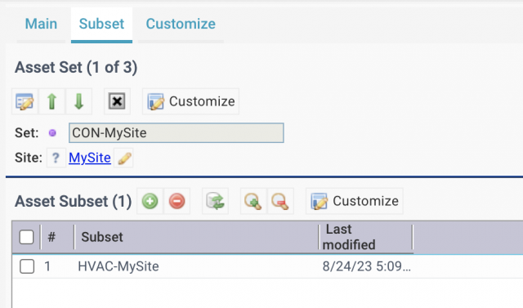Add a subset with the green plus icon
Viewport: 523px width, 308px height.
pos(150,201)
